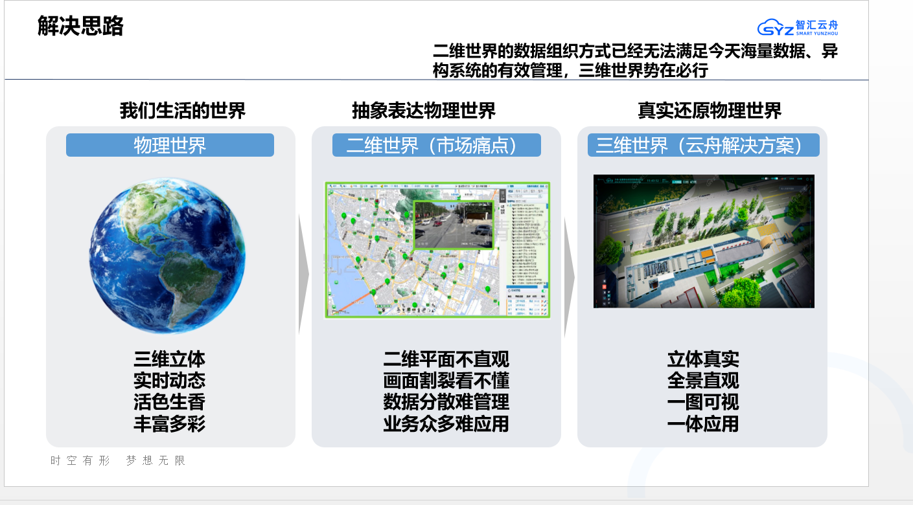
Task: Select the blue 三维世界（云舟解决方案） label
Action: (703, 145)
